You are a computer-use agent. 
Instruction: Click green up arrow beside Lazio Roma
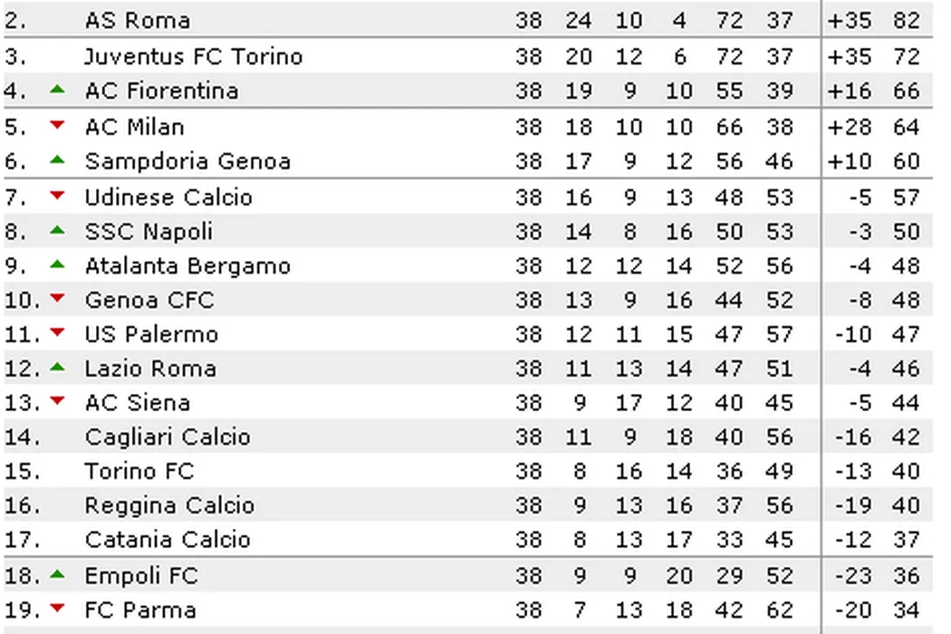click(x=58, y=367)
